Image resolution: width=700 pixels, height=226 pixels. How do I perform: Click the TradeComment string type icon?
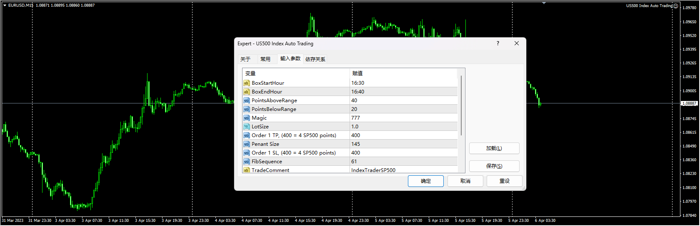(246, 170)
